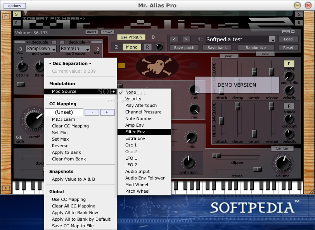
Task: Click the S button at top right
Action: (x=299, y=14)
